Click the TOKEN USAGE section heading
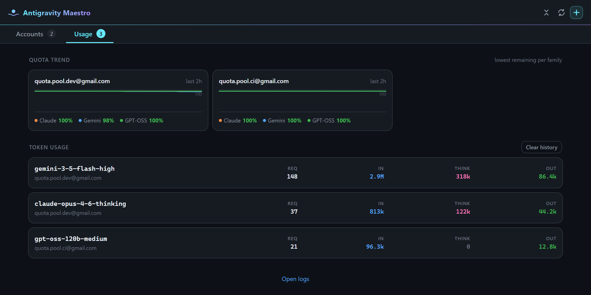The height and width of the screenshot is (295, 591). (49, 147)
